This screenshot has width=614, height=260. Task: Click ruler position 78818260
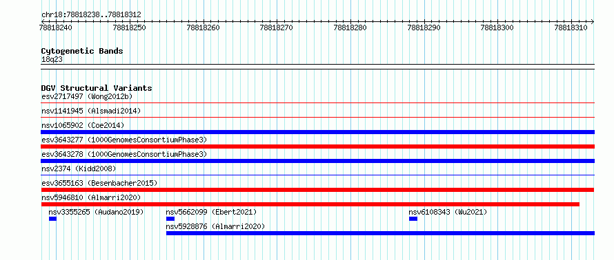click(204, 28)
